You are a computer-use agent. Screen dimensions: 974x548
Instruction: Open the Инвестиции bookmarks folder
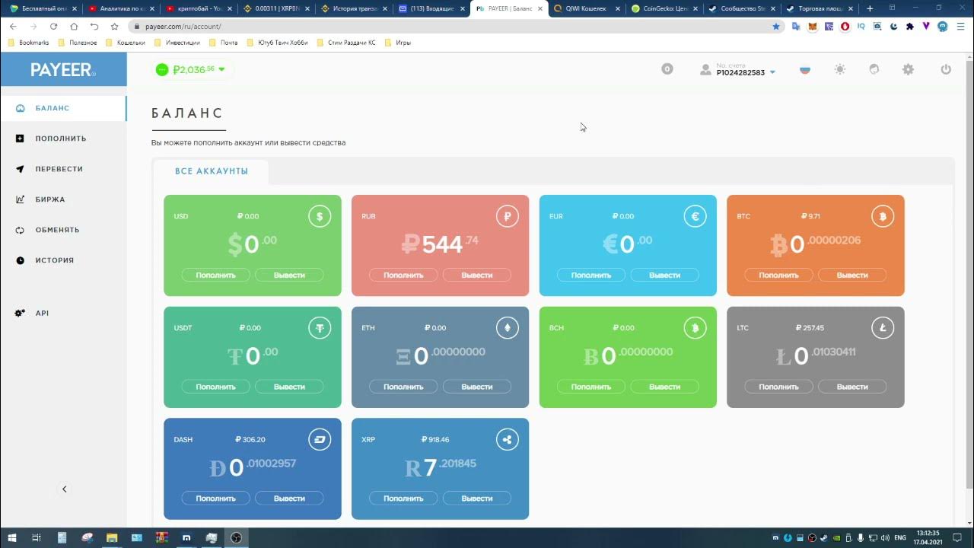click(177, 43)
